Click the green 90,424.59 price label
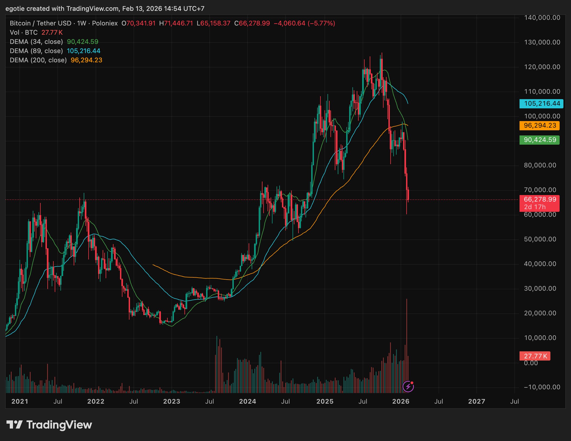Viewport: 571px width, 441px height. [539, 140]
